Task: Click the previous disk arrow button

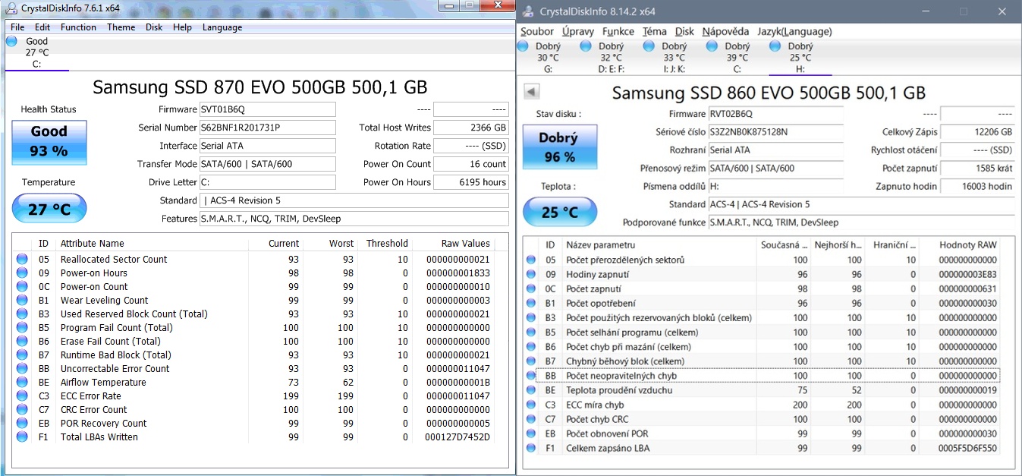Action: pyautogui.click(x=532, y=92)
